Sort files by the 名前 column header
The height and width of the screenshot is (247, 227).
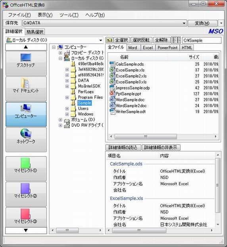coord(138,57)
